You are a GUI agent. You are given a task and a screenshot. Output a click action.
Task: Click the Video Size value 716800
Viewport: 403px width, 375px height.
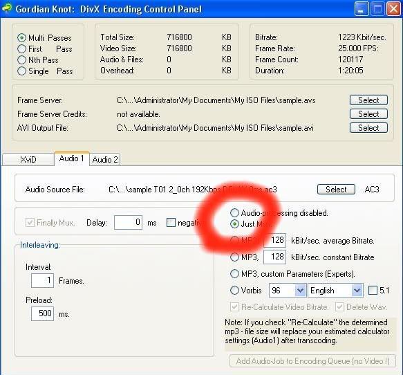coord(179,48)
